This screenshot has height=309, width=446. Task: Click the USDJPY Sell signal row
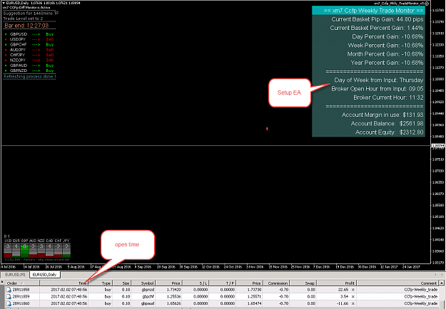29,39
